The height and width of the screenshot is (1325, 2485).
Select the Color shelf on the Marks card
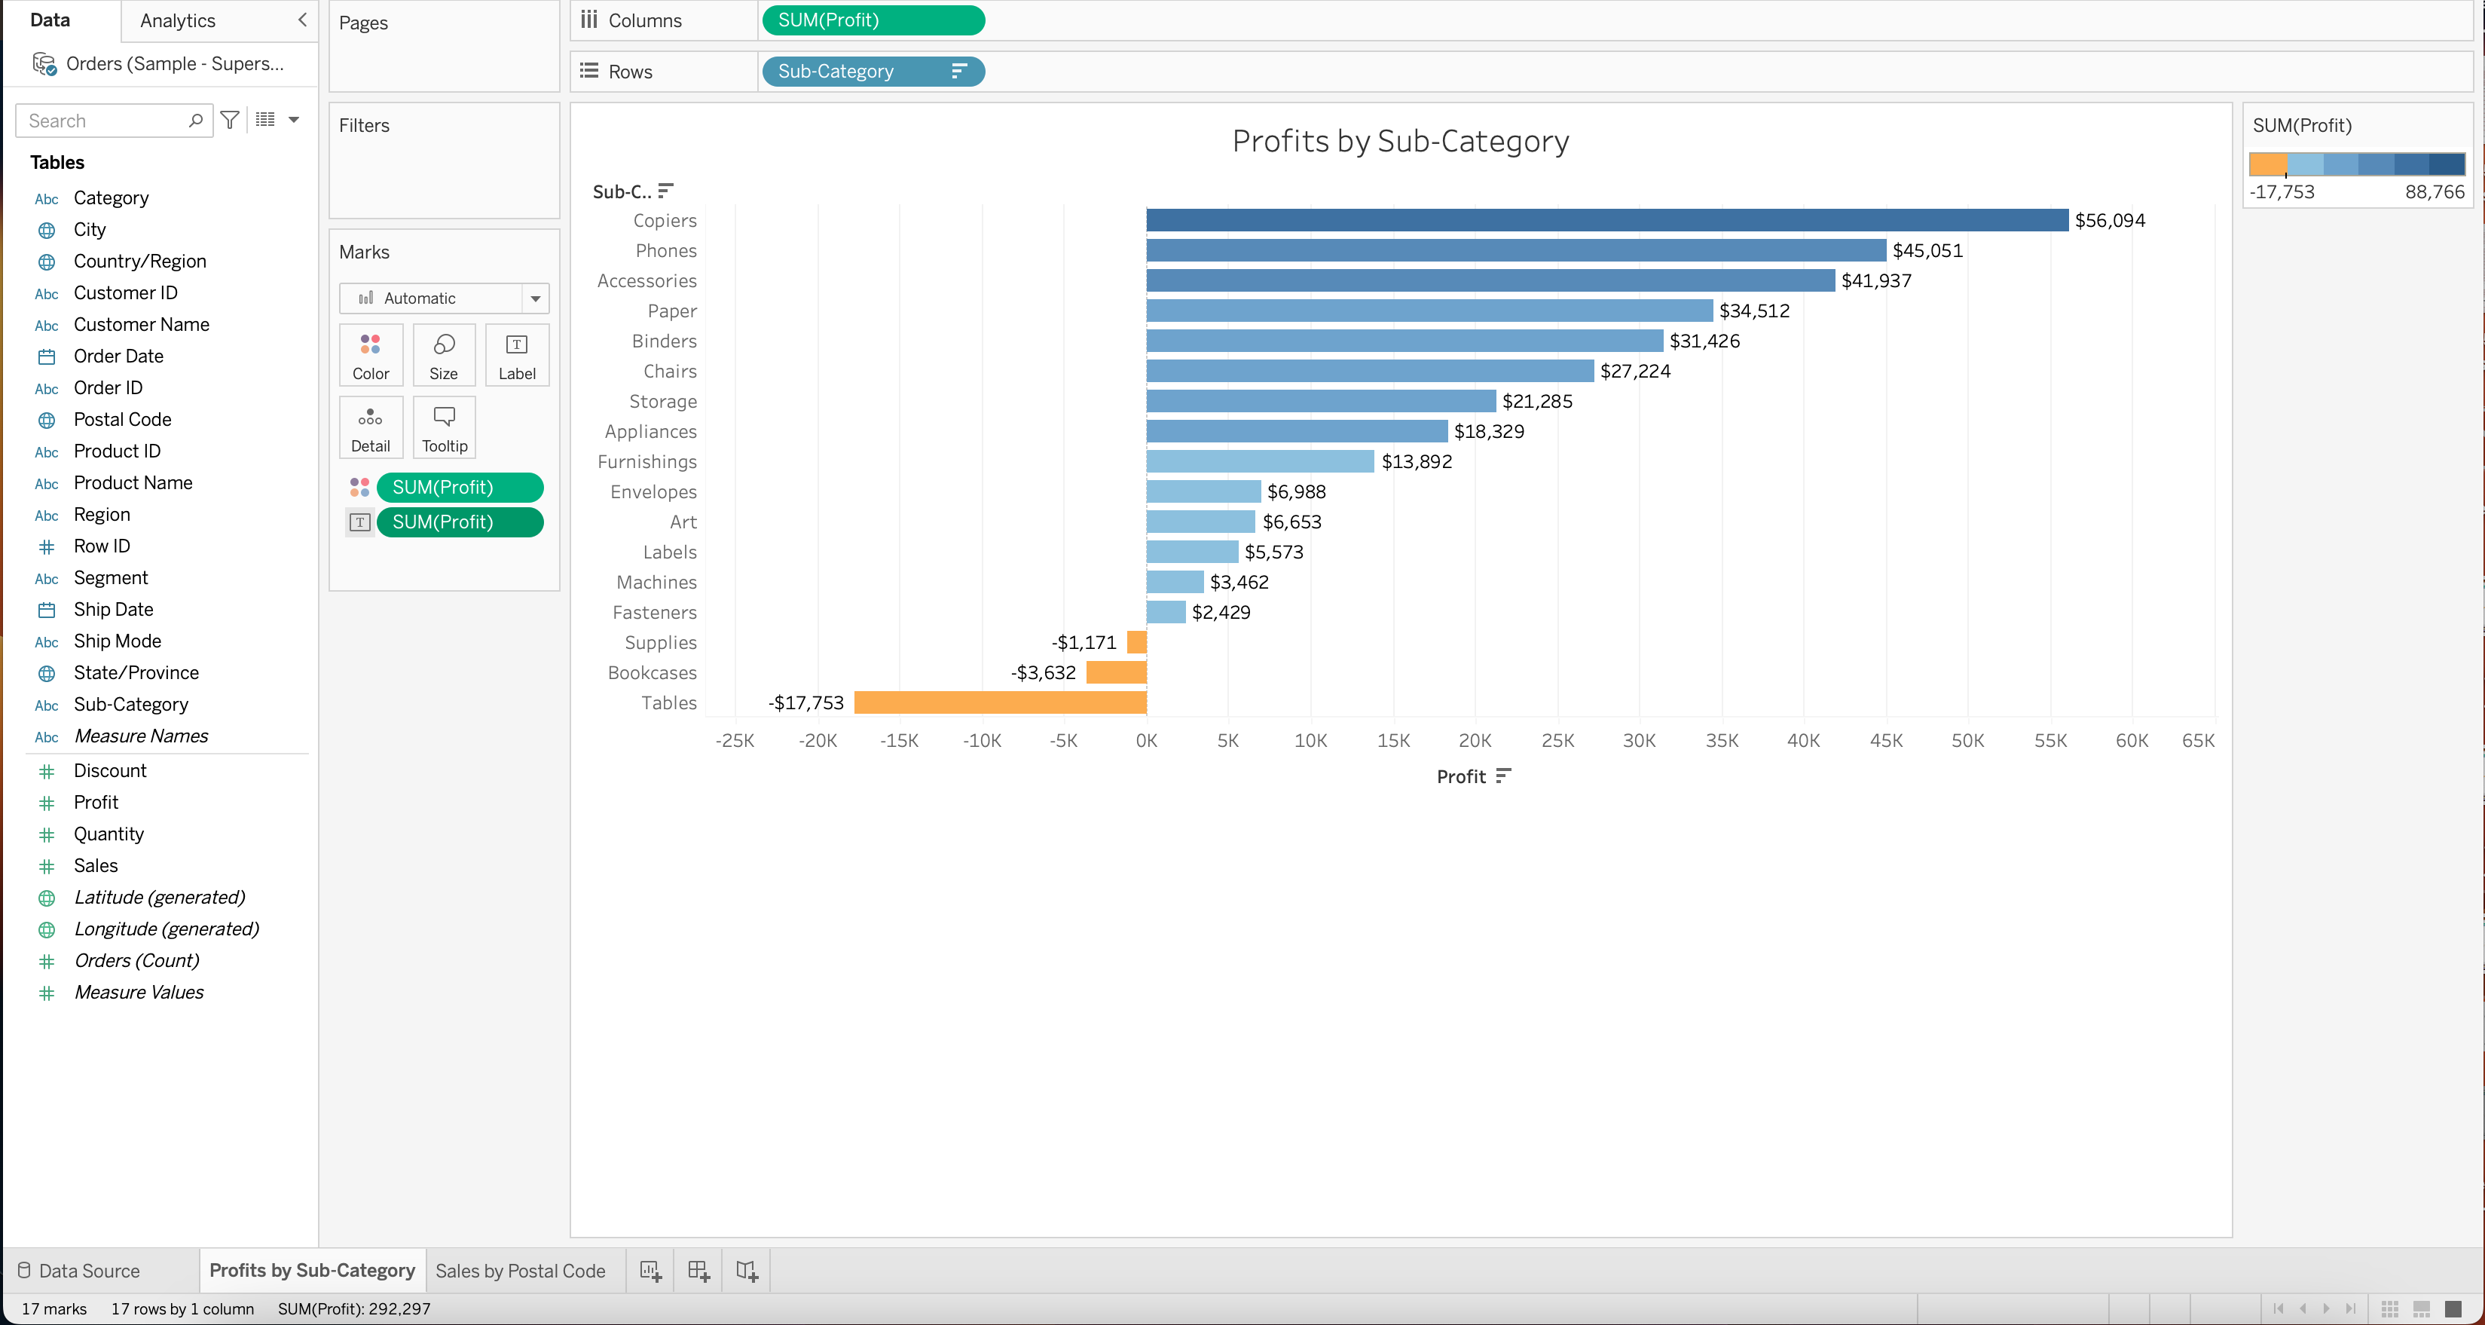(371, 354)
